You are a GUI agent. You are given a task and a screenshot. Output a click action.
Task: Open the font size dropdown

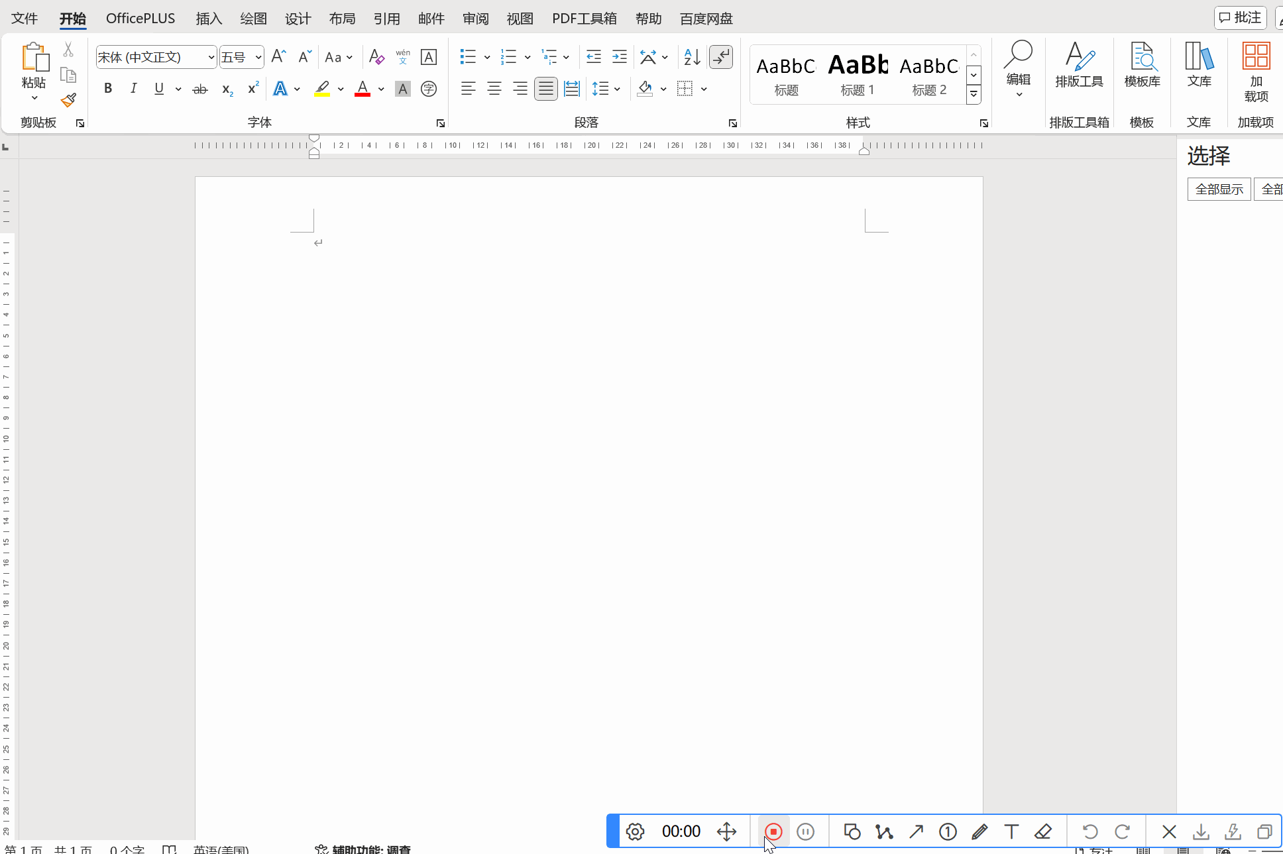(258, 58)
